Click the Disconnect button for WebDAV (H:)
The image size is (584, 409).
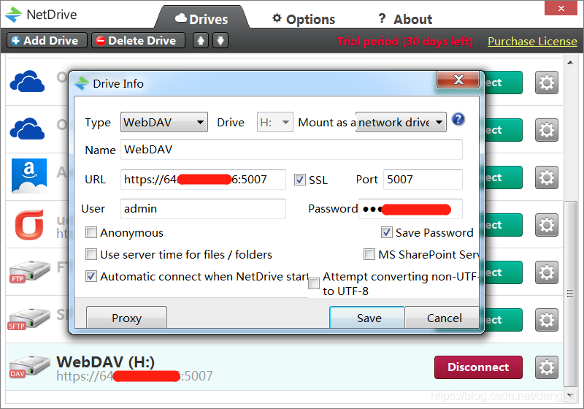tap(478, 367)
